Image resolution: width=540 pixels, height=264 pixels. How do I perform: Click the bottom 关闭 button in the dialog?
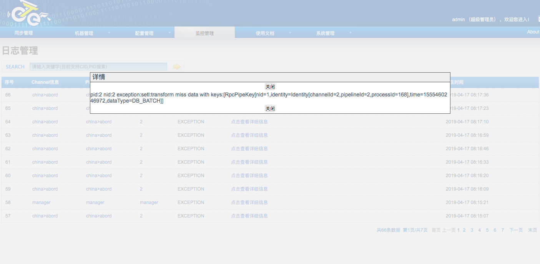(x=270, y=108)
